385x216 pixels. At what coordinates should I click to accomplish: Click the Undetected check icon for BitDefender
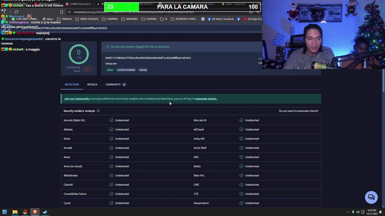[x=111, y=175]
